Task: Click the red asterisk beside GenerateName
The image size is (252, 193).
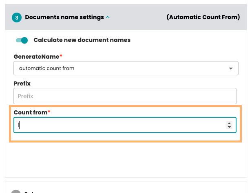Action: point(61,56)
